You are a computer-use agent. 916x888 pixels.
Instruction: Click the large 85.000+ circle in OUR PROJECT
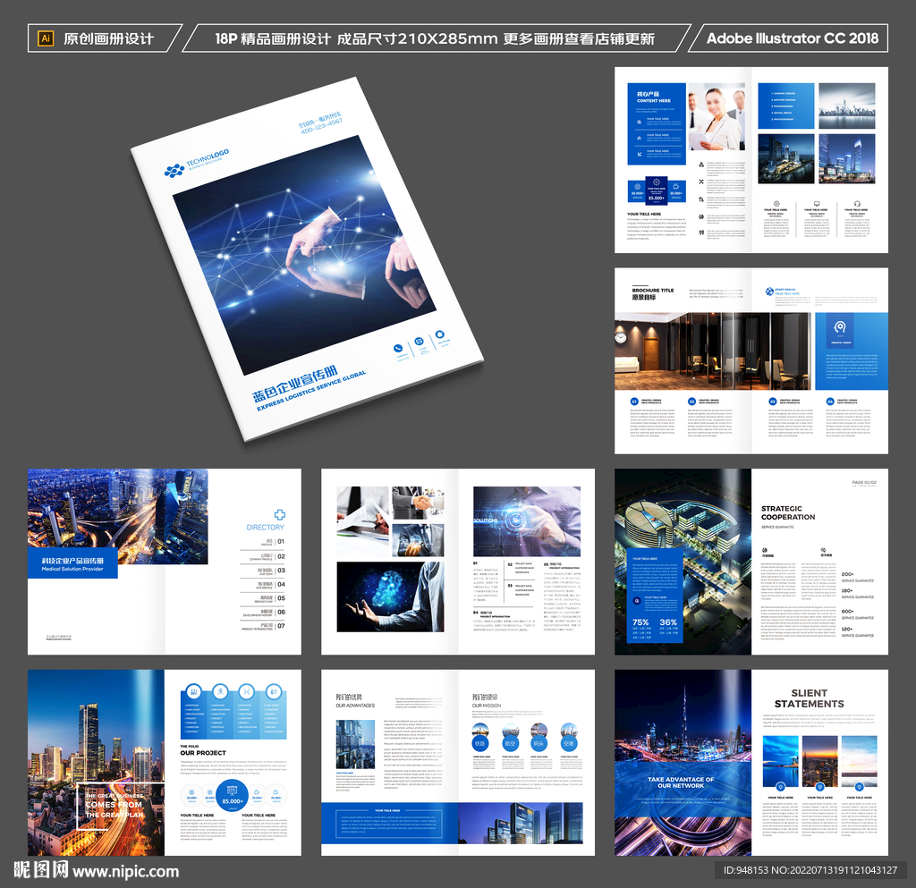click(233, 797)
